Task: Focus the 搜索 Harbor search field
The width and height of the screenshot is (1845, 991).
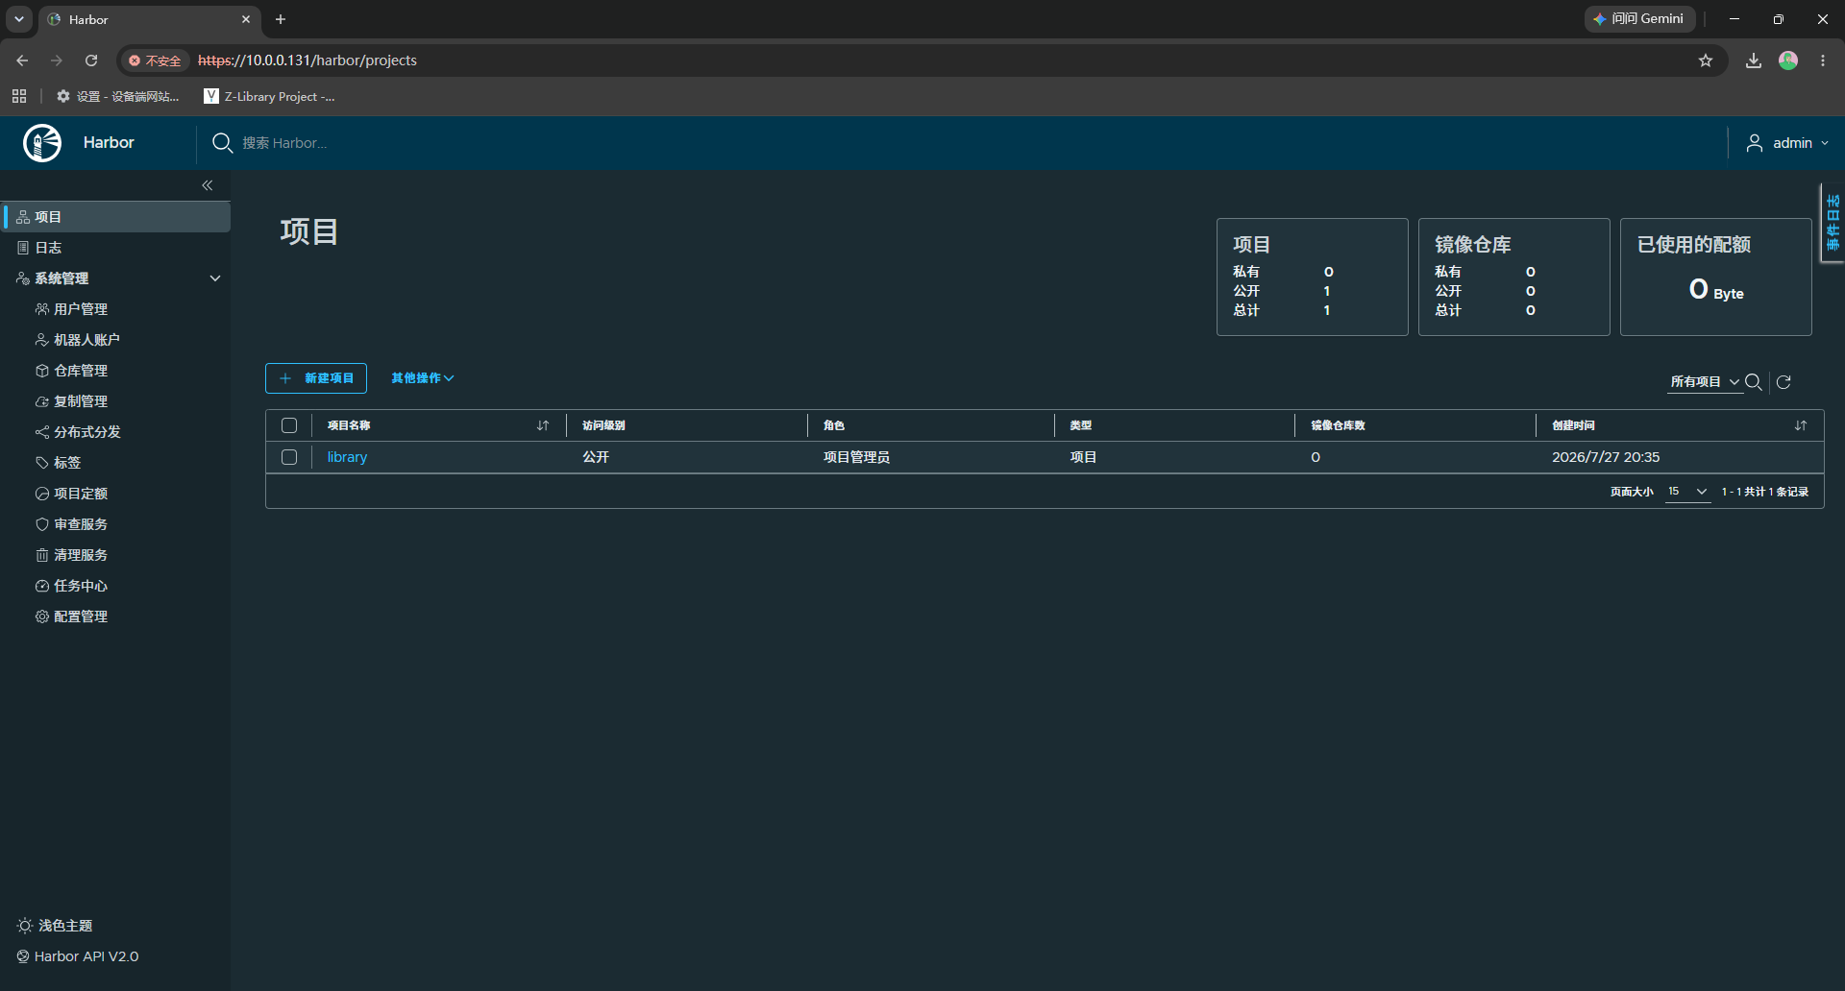Action: coord(284,143)
